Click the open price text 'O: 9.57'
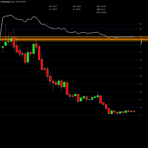 click(x=53, y=7)
